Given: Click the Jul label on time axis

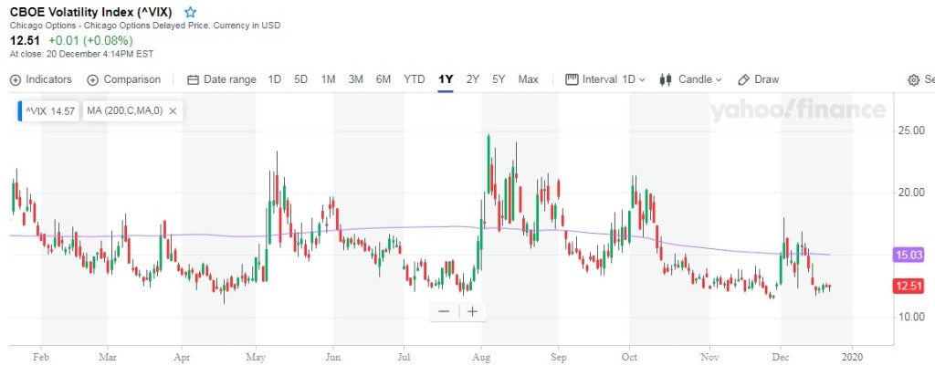Looking at the screenshot, I should [x=403, y=358].
